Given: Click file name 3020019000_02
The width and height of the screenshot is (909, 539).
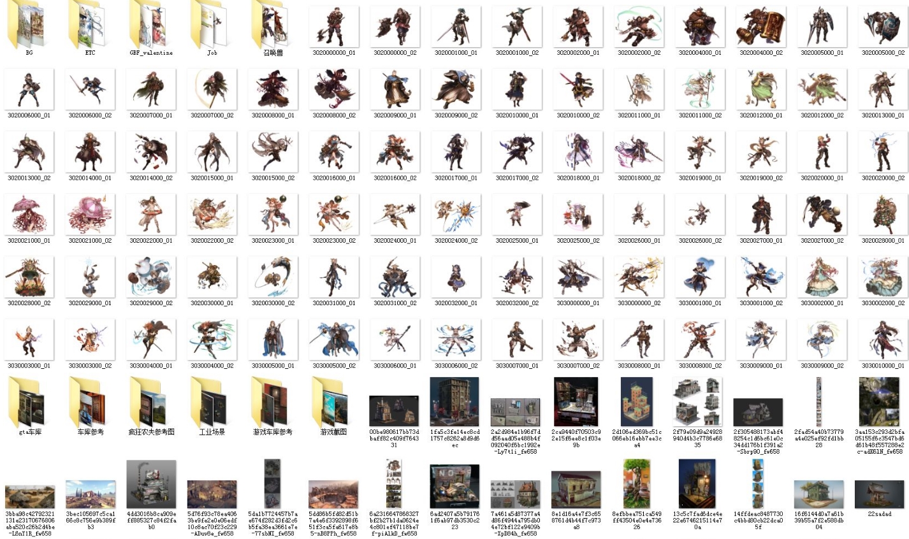Looking at the screenshot, I should 761,178.
